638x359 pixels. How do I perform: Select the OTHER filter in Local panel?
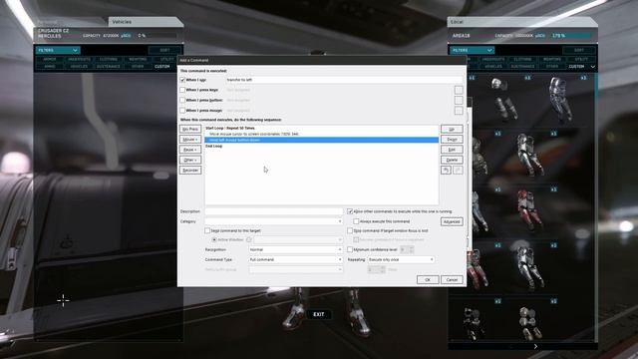point(552,67)
